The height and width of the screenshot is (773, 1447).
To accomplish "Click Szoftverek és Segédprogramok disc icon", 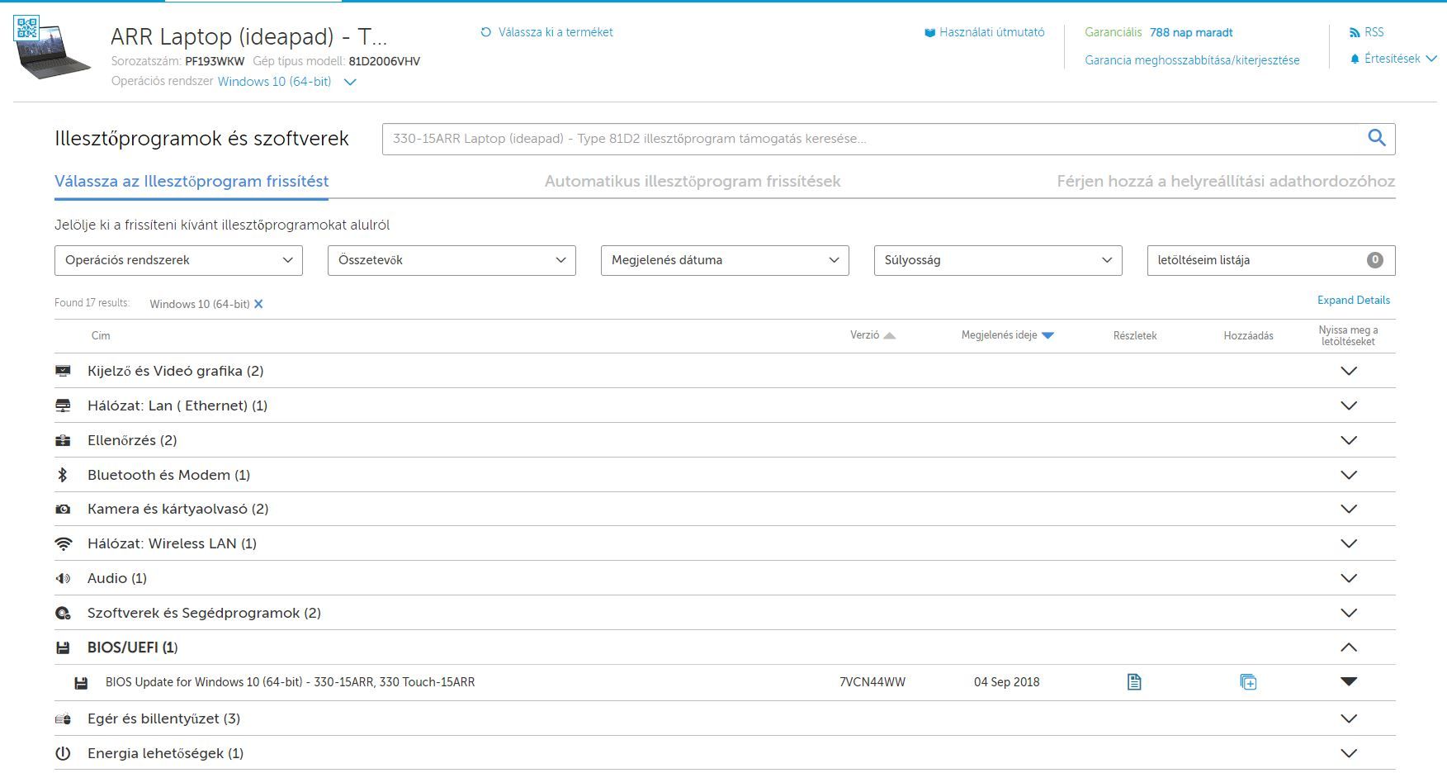I will coord(63,613).
